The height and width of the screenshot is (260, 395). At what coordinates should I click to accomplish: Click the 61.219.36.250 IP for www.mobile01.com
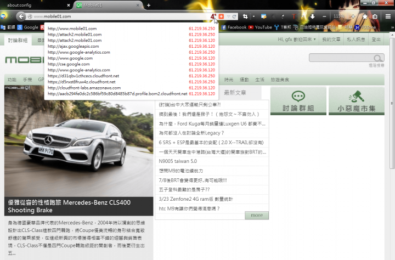click(202, 29)
